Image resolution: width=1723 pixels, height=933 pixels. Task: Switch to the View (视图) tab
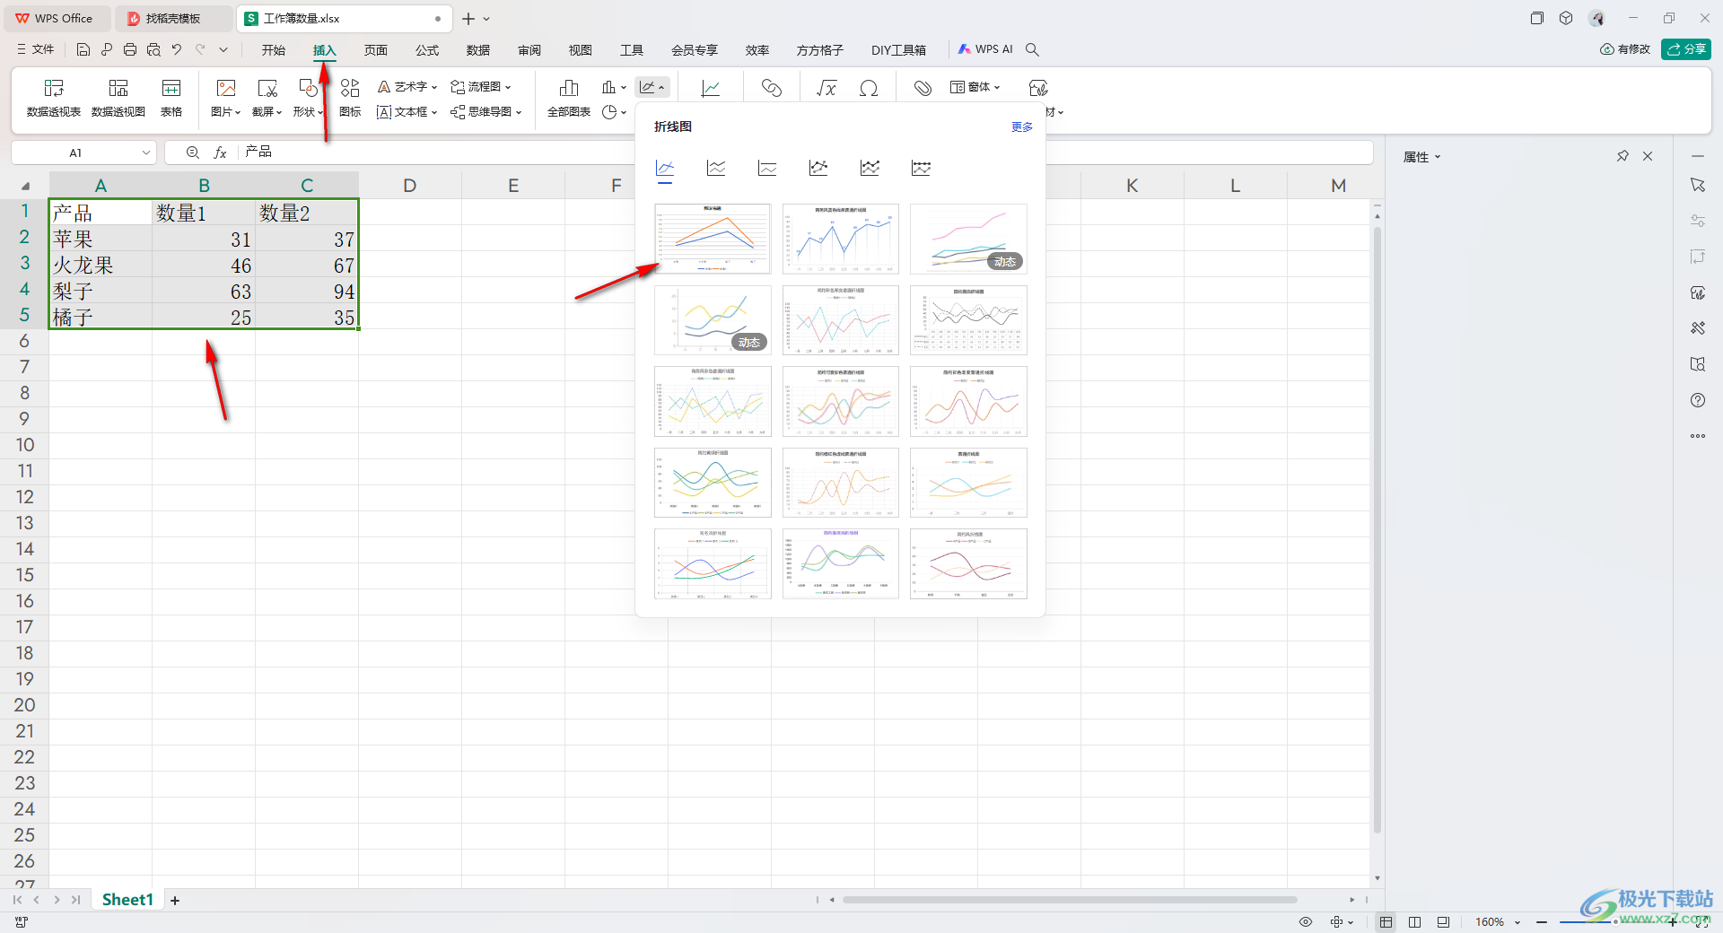pos(581,50)
